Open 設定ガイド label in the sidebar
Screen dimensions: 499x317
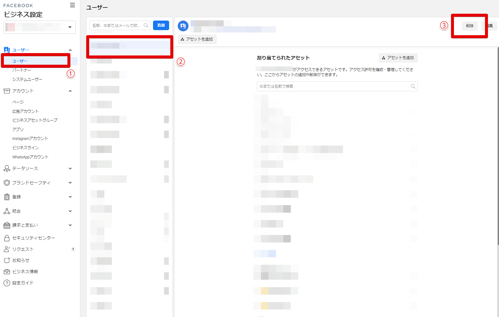[23, 283]
